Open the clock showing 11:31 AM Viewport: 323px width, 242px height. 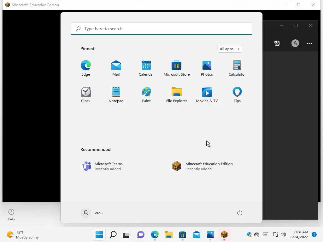[x=299, y=234]
